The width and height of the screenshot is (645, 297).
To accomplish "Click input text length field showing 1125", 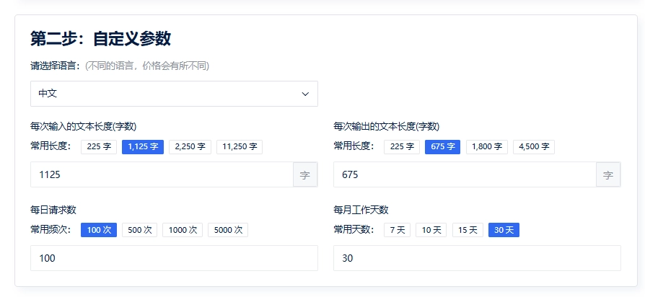I will [162, 174].
